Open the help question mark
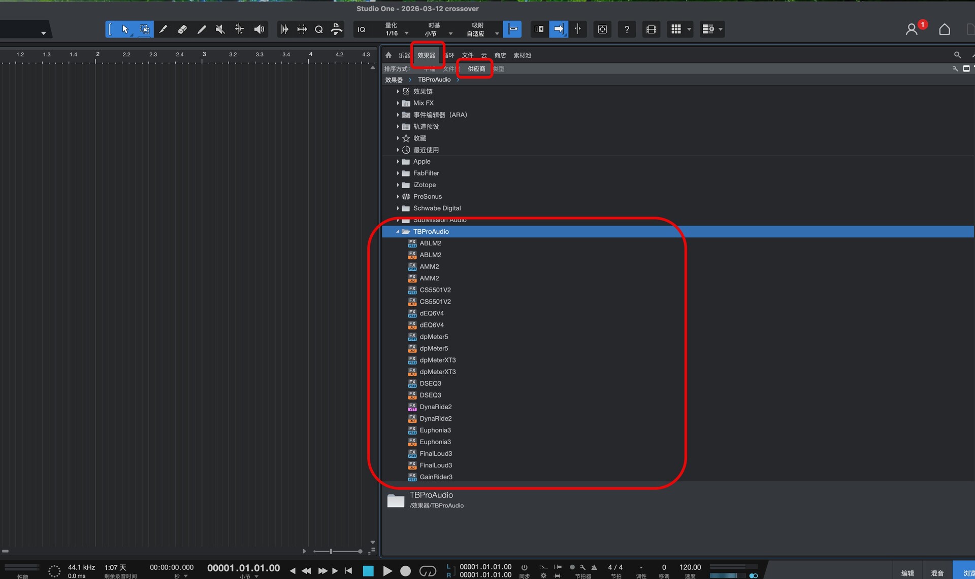975x579 pixels. (x=627, y=29)
